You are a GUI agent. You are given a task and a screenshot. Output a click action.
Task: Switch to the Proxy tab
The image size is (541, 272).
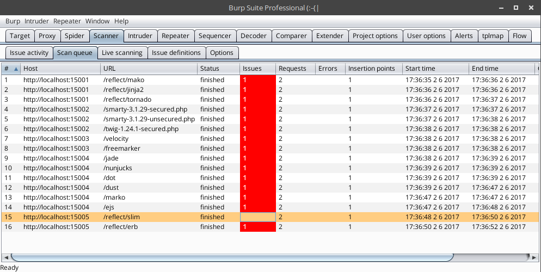[47, 36]
